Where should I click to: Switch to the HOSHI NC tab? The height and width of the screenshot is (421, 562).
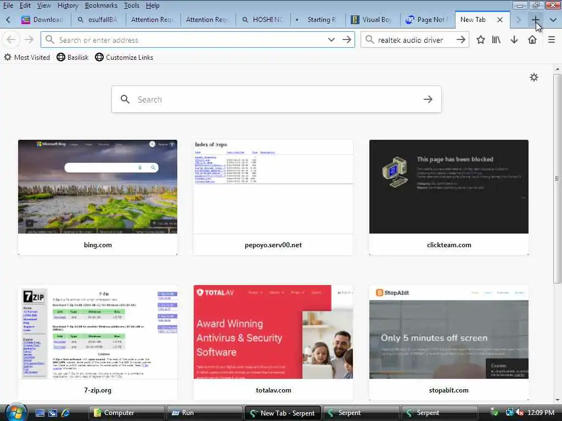263,20
